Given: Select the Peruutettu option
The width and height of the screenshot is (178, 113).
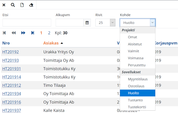Looking at the screenshot, I should click(x=137, y=65).
